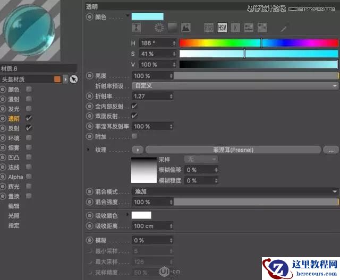Select the 颜色 channel tab
Viewport: 340px width, 280px height.
click(x=14, y=90)
